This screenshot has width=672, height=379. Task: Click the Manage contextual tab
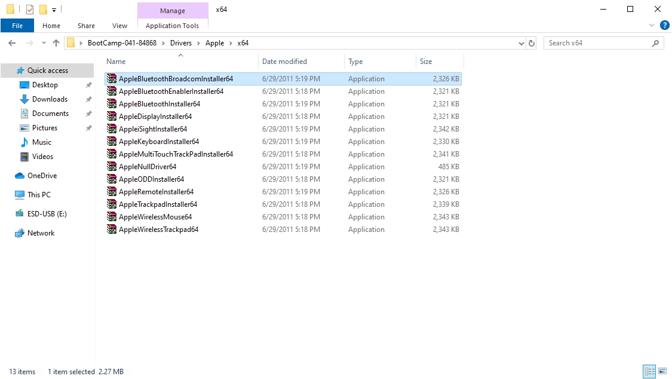pos(173,10)
